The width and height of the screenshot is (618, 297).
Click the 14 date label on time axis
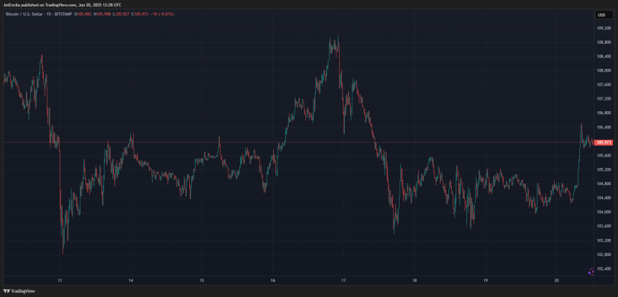(131, 280)
